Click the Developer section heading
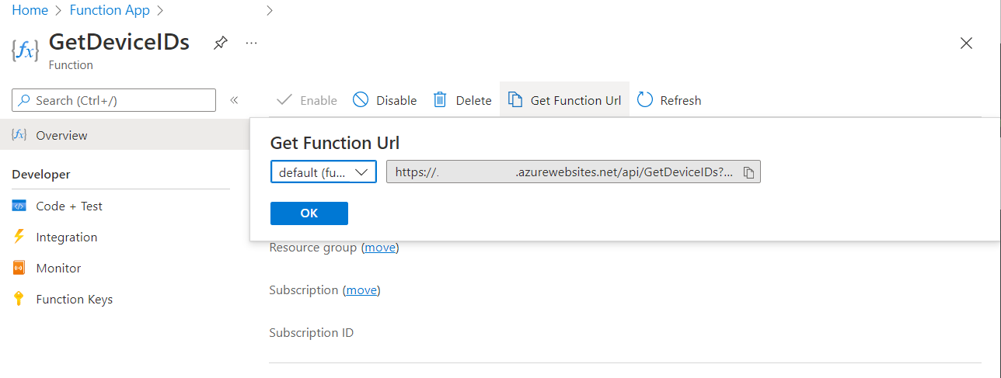This screenshot has height=378, width=1001. pos(41,175)
